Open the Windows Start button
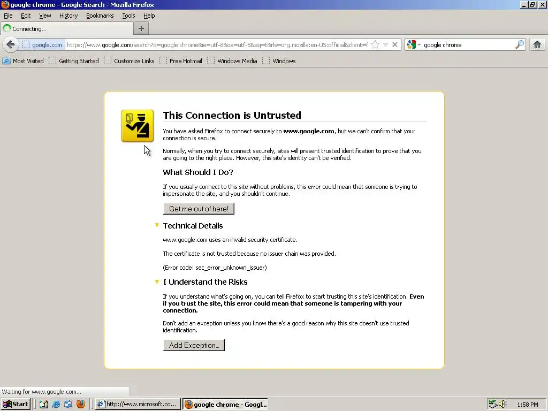Screen dimensions: 548x411 pyautogui.click(x=16, y=404)
